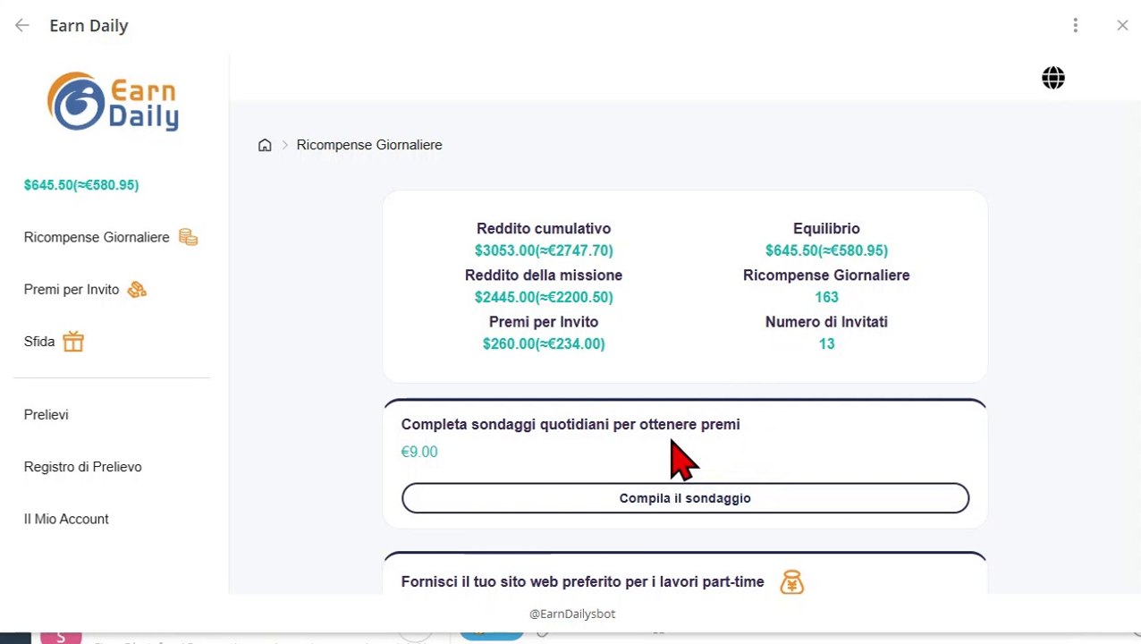
Task: Click the @EarnDailysbot footer label
Action: pos(572,614)
